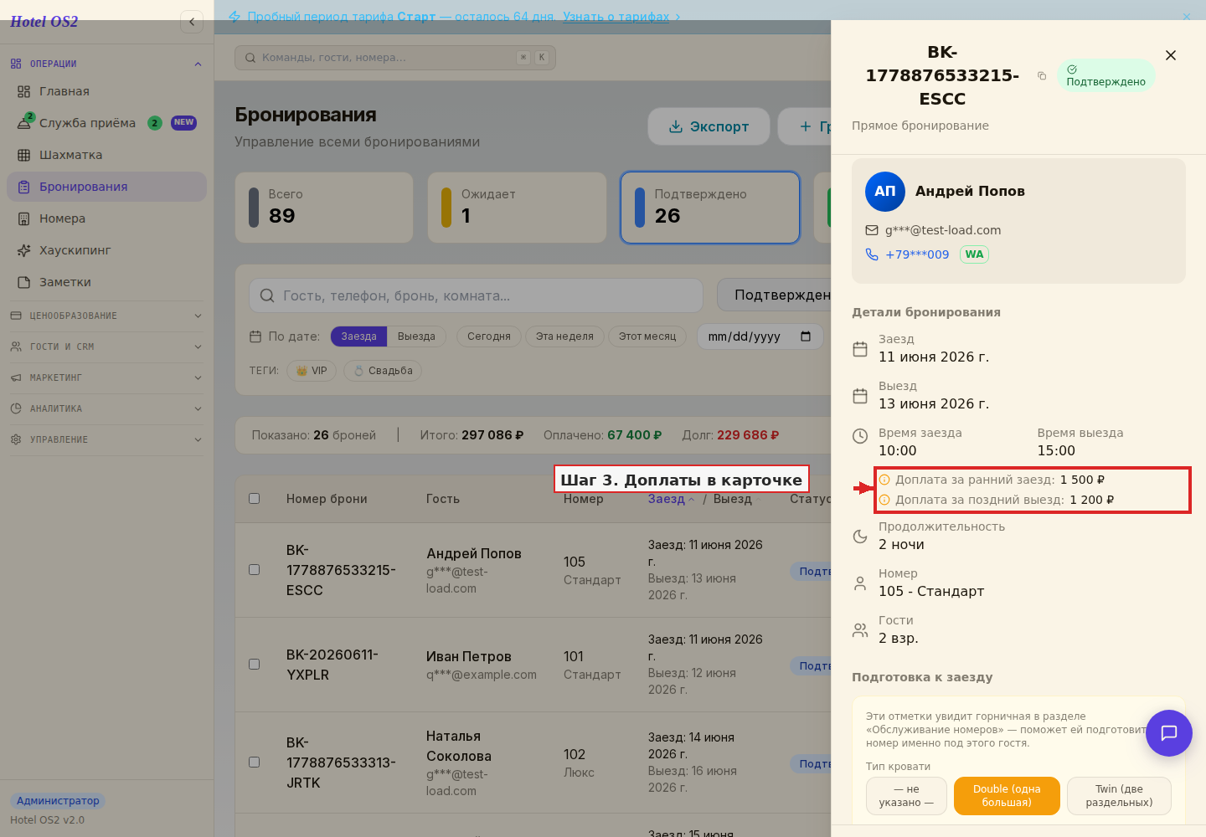Close the booking details panel
Viewport: 1206px width, 837px height.
[1171, 55]
